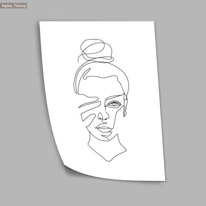Click the top-left corner of the poster sheet

40,22
